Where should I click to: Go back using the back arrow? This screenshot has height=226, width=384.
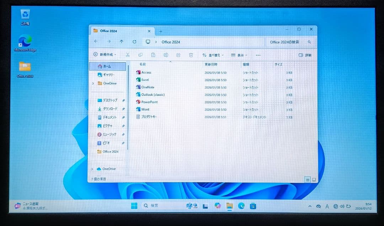[96, 42]
